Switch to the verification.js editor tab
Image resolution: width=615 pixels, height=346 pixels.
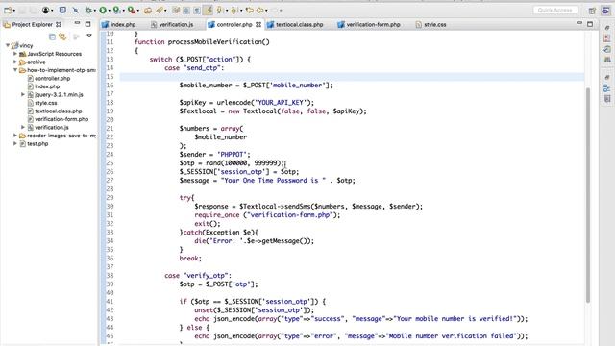point(172,24)
